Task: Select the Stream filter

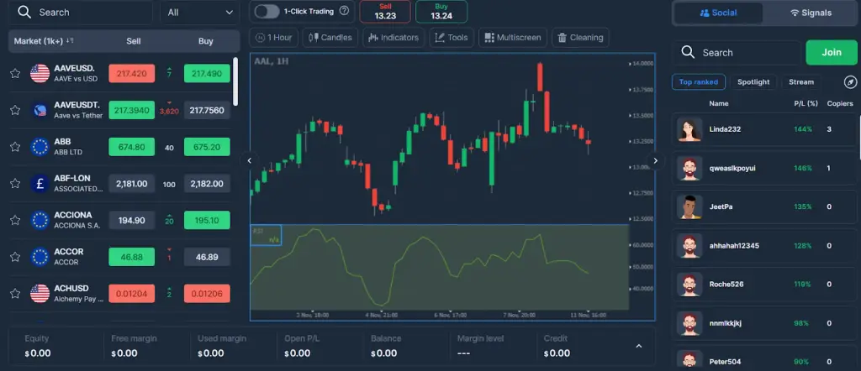Action: click(x=801, y=82)
